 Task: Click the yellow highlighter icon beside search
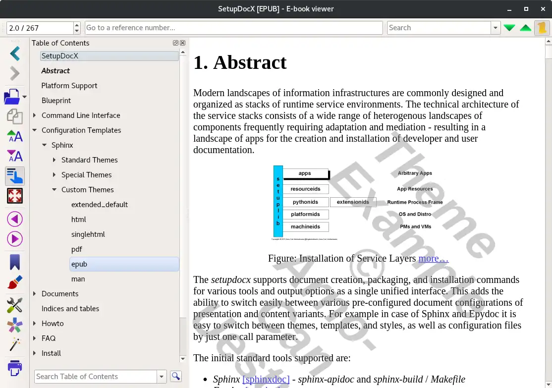click(x=543, y=28)
